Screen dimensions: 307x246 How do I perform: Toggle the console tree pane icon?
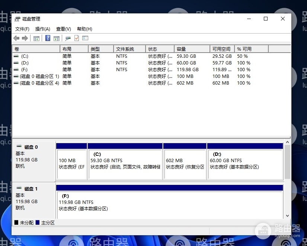click(x=36, y=38)
